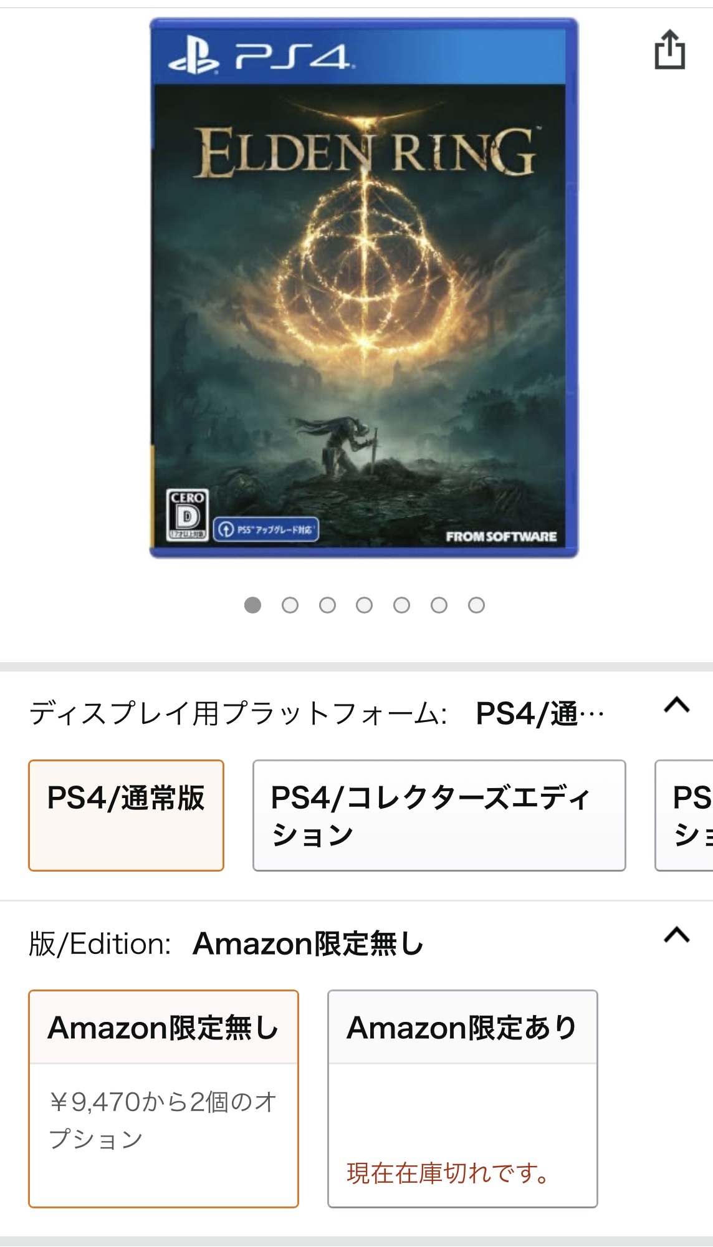Select the first image carousel dot
Screen dimensions: 713x1247
click(x=252, y=605)
